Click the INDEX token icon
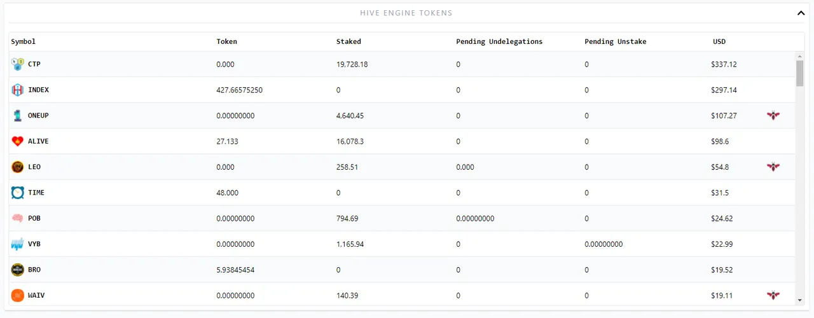 pyautogui.click(x=18, y=90)
